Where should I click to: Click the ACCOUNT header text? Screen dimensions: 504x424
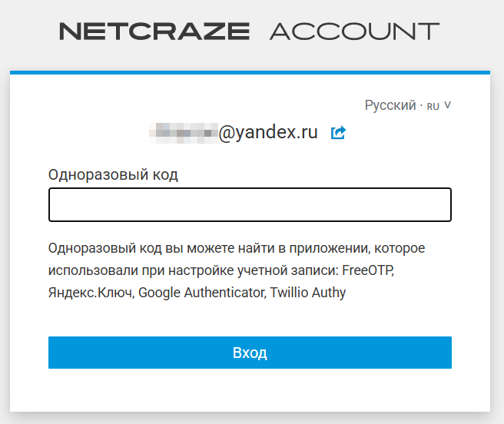(355, 31)
